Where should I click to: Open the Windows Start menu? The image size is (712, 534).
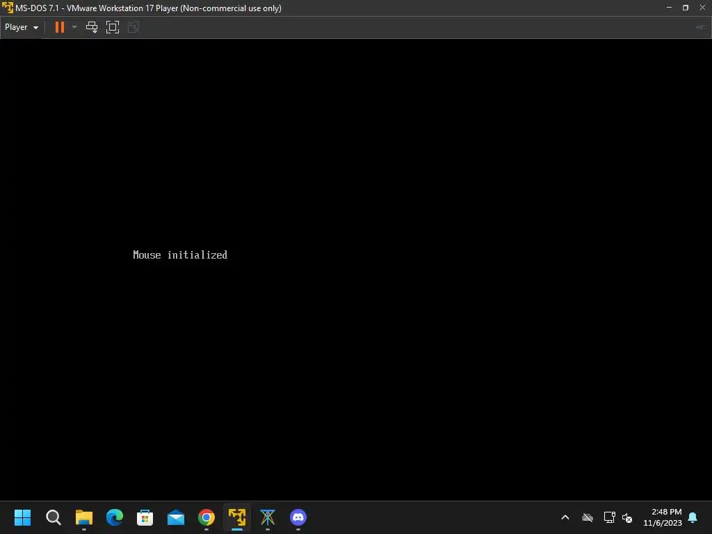pos(23,517)
